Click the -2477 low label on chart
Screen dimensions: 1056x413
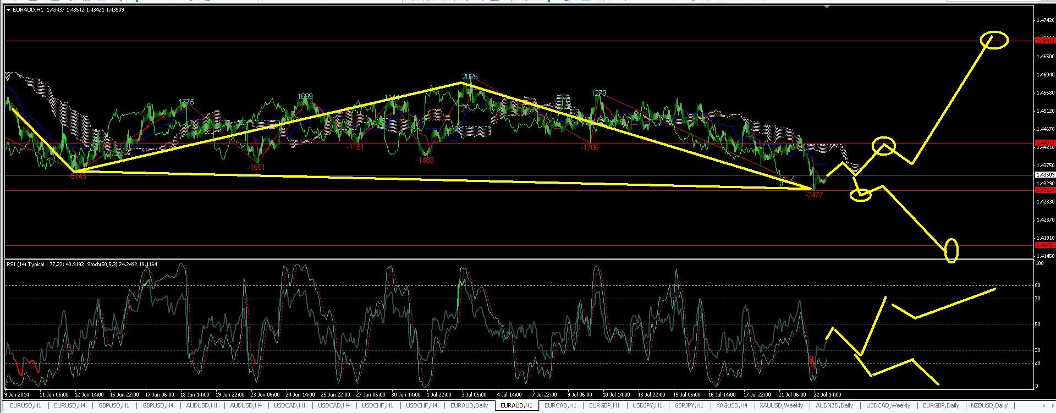(x=813, y=195)
